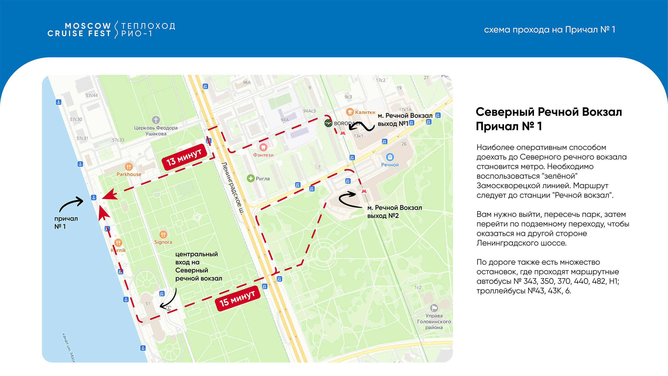Click the м. Речной Вокзал выход №2 label
Image resolution: width=668 pixels, height=376 pixels.
click(x=394, y=212)
